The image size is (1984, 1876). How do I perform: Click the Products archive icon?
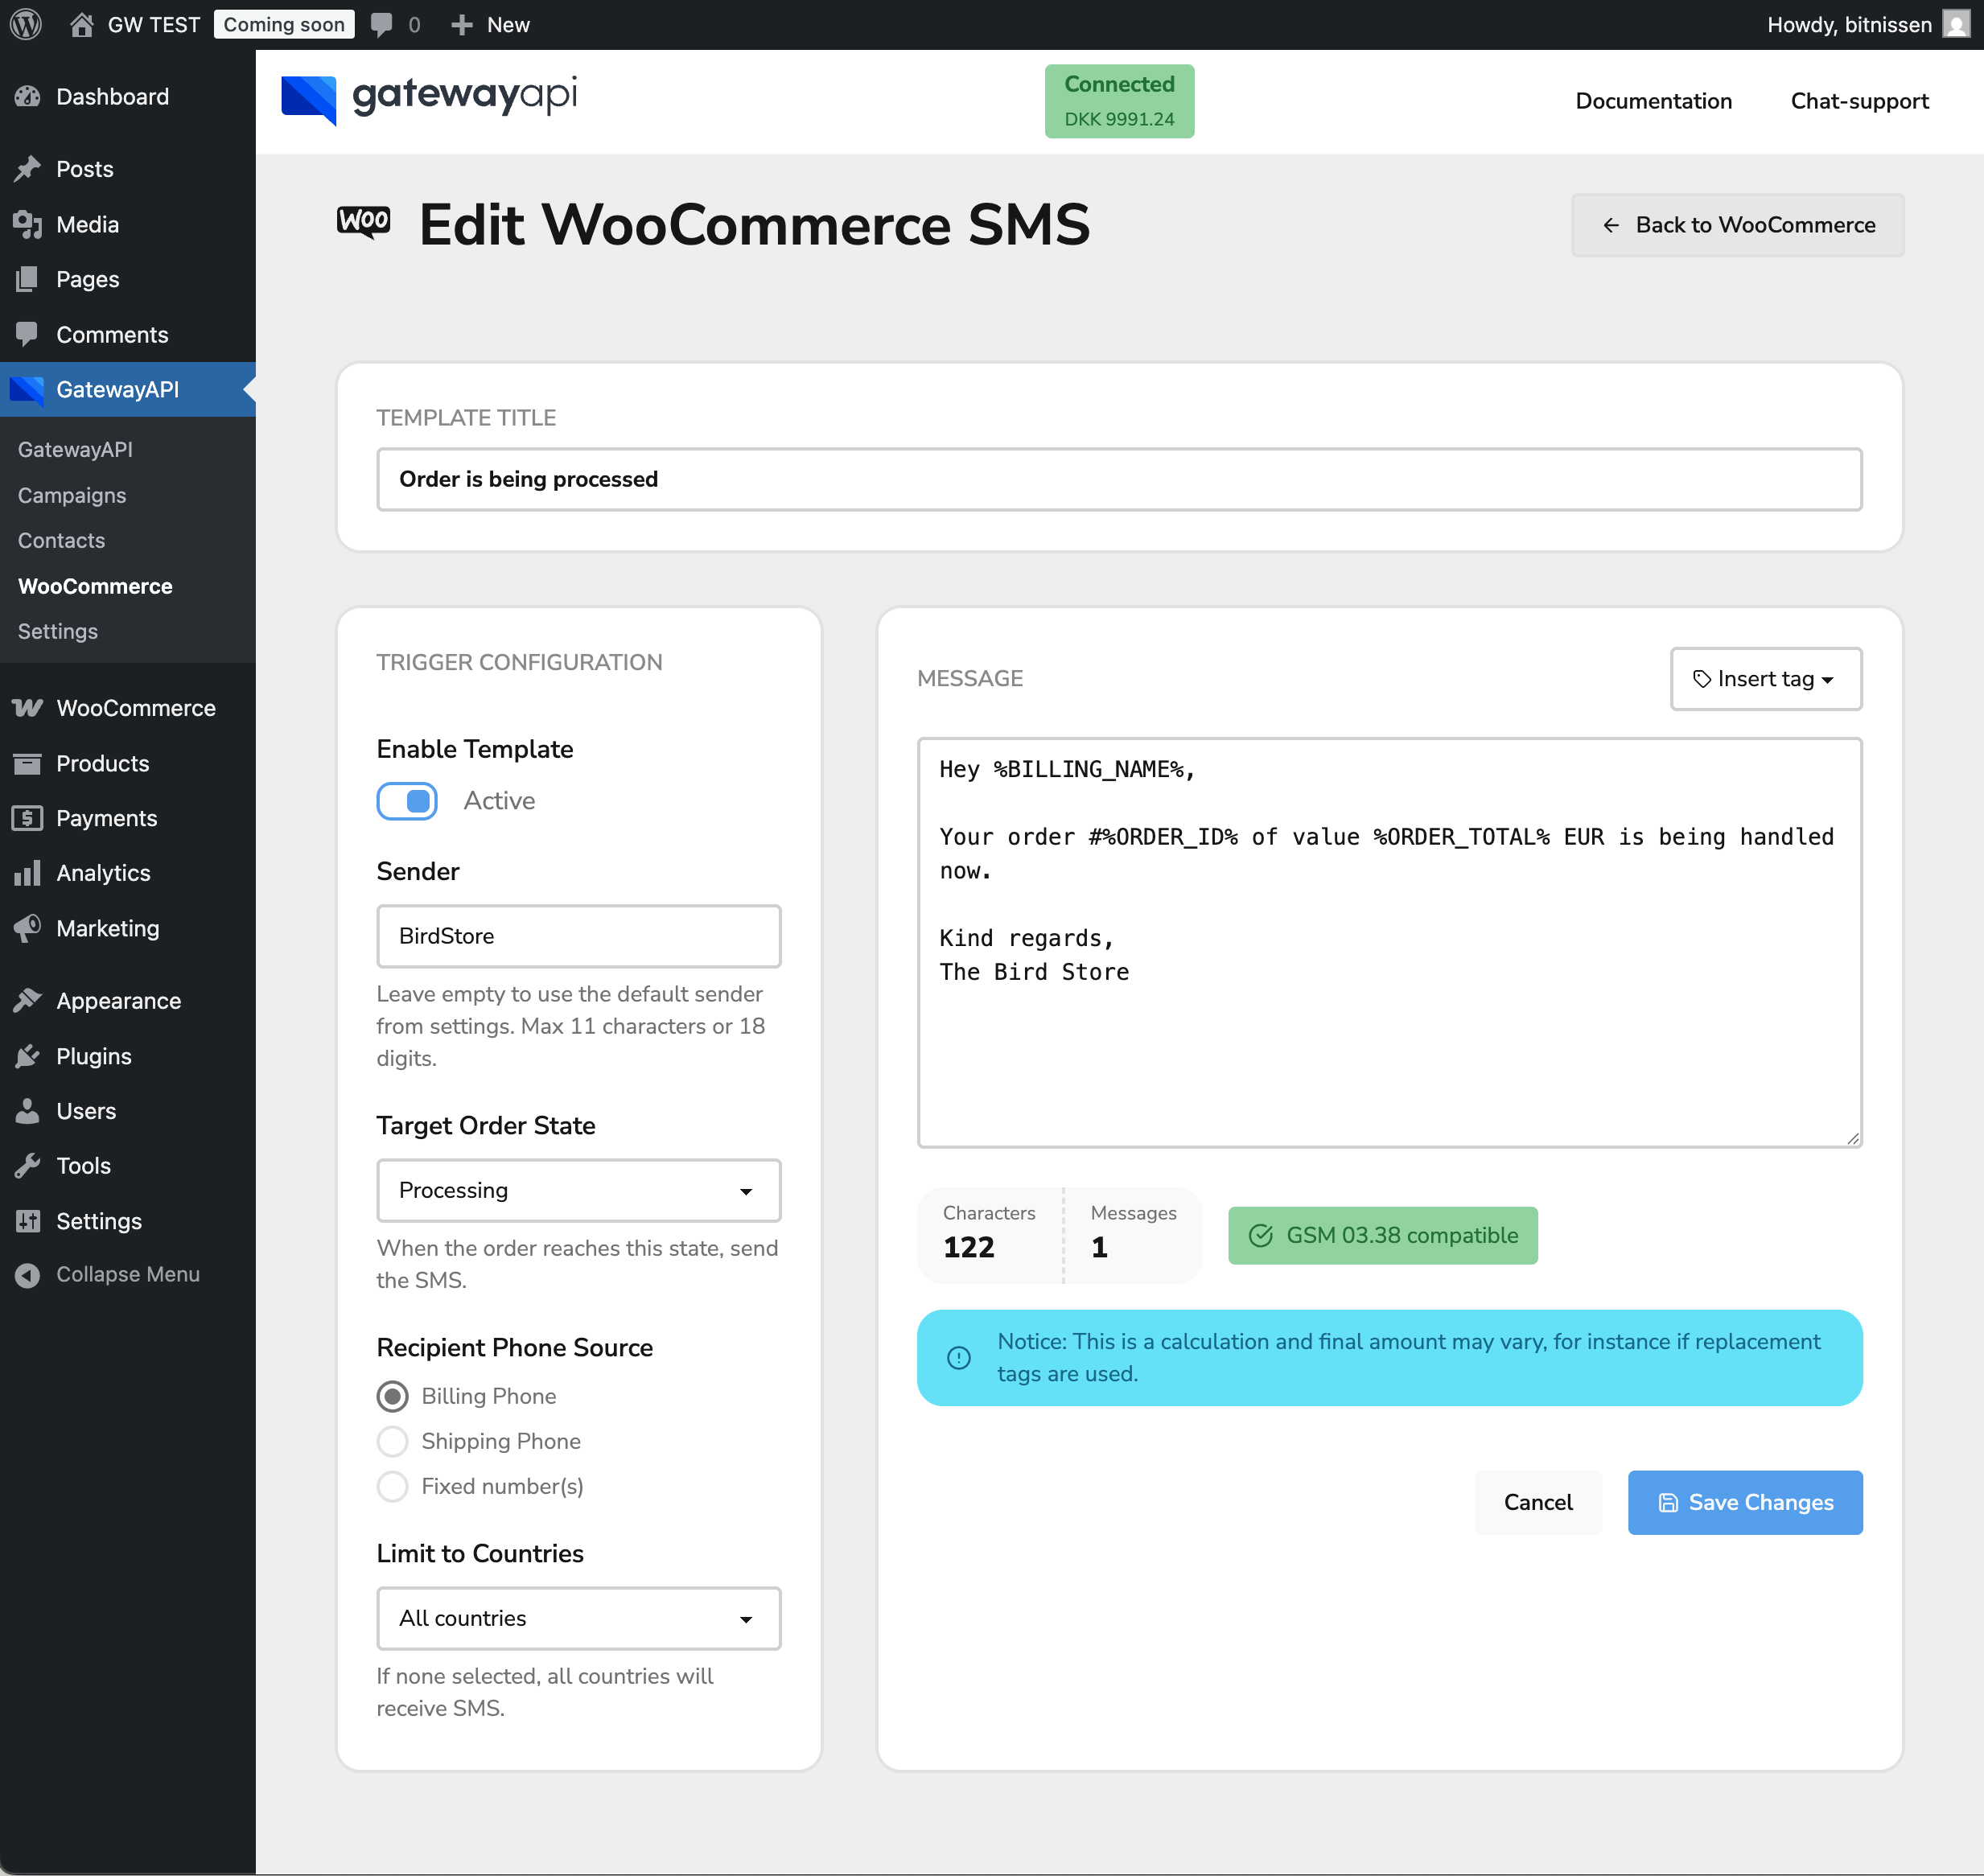point(28,763)
